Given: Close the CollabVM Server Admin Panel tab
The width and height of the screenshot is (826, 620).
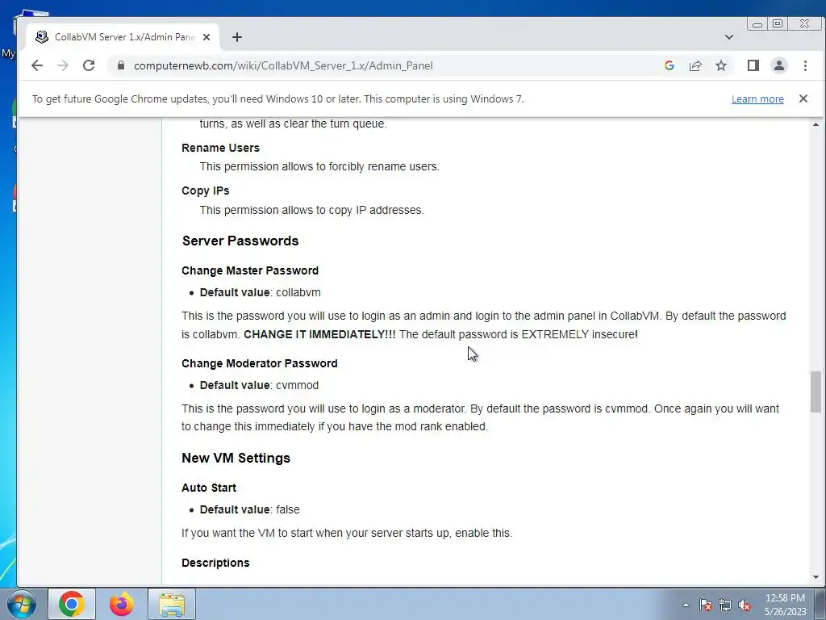Looking at the screenshot, I should (206, 37).
